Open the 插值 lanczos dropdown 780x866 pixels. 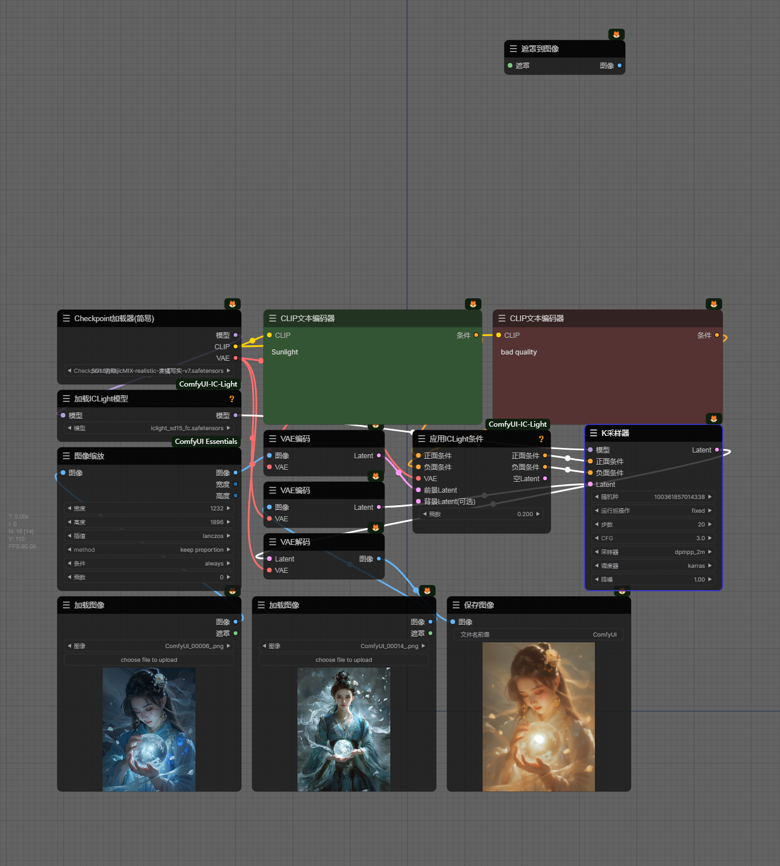click(149, 536)
